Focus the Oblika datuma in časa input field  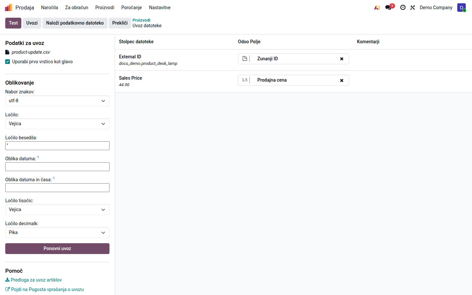(57, 188)
